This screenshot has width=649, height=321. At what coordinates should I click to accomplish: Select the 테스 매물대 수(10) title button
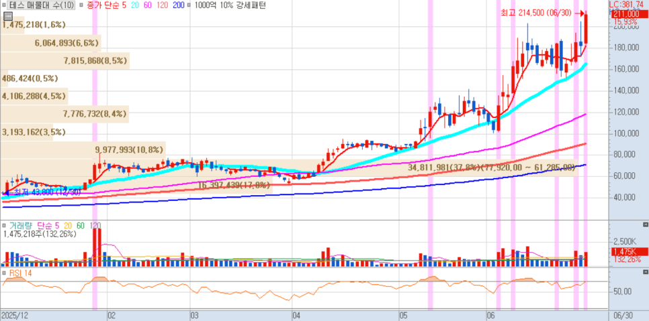[42, 5]
